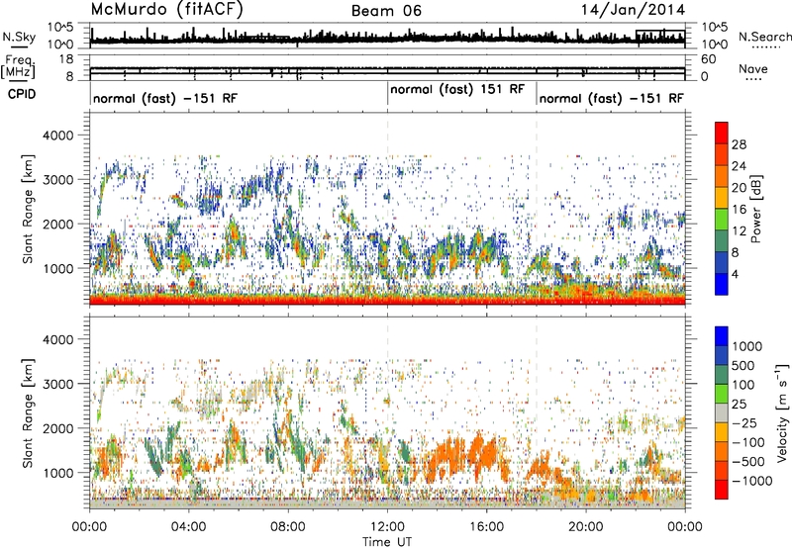
Task: Click the Velocity colorbar value 25
Action: 740,404
